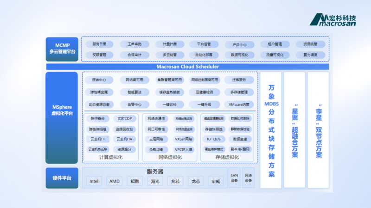
Task: Click the 自动化部署 pill
Action: coord(204,55)
